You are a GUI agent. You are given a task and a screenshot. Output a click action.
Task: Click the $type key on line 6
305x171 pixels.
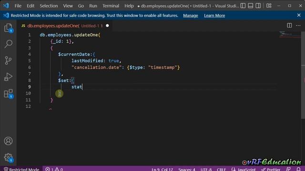point(136,67)
